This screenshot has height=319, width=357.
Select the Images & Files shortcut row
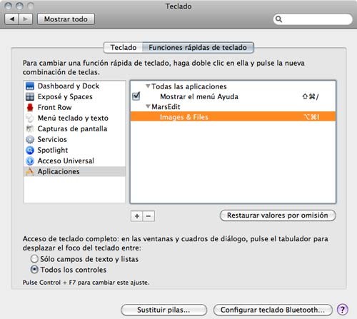[233, 116]
